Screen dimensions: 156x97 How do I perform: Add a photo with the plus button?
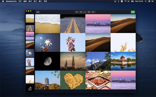(x=30, y=89)
